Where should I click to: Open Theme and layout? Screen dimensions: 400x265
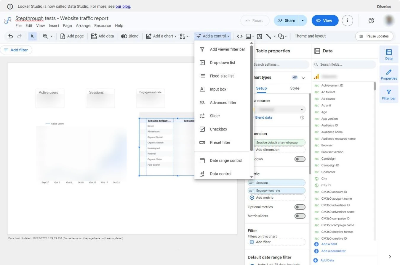point(310,36)
